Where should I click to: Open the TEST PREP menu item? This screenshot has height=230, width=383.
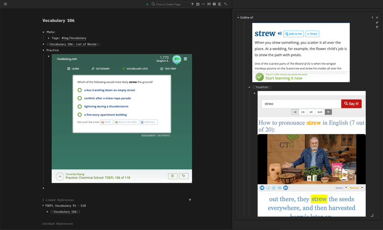tap(169, 69)
